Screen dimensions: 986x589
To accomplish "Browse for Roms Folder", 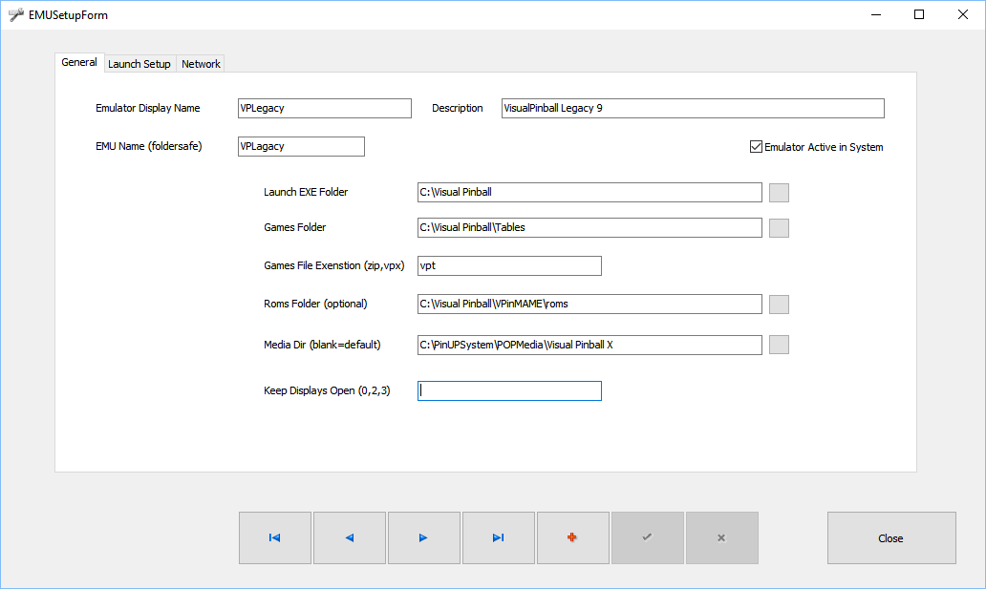I will coord(779,305).
